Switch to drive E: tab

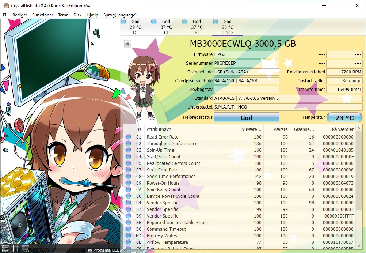pyautogui.click(x=197, y=27)
